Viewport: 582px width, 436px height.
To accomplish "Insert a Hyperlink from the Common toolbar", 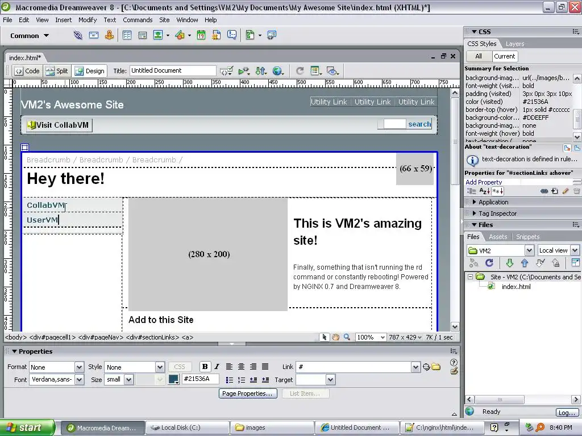I will [78, 35].
